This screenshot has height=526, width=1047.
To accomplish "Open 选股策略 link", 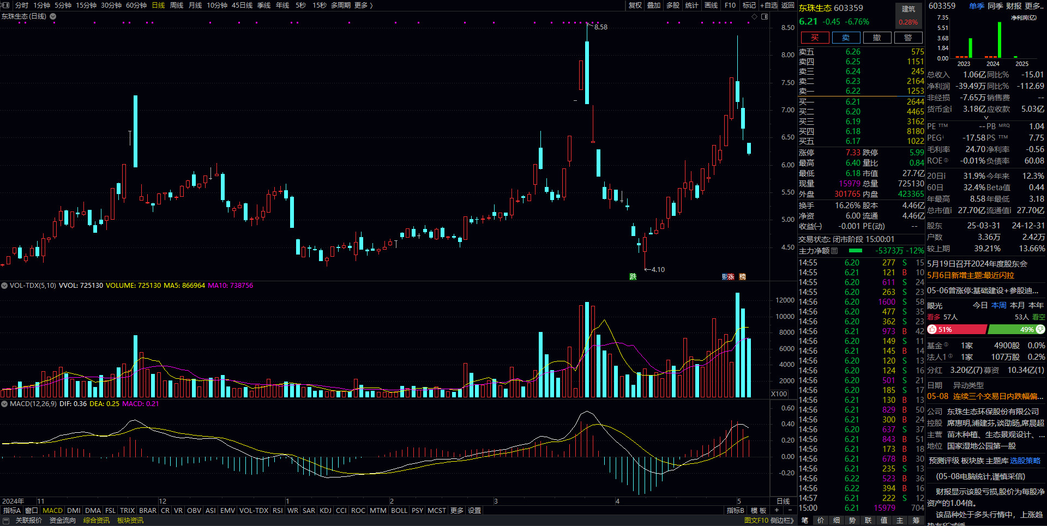I will [x=1025, y=461].
